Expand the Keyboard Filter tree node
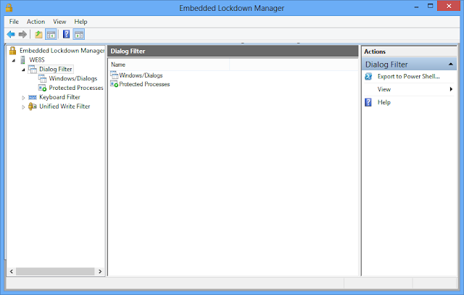The width and height of the screenshot is (464, 295). pos(23,98)
